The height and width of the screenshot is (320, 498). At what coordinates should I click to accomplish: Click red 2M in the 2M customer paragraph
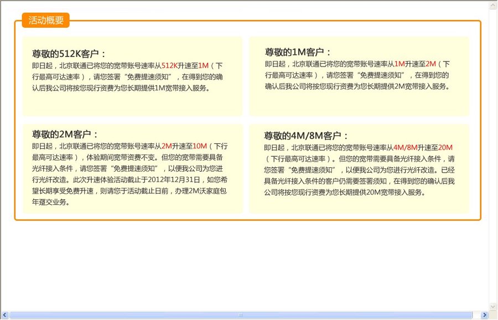pyautogui.click(x=167, y=146)
